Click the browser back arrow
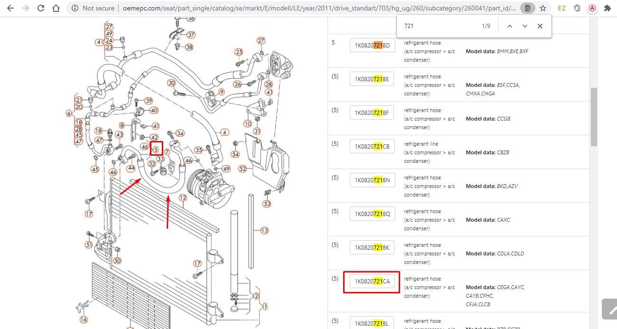The width and height of the screenshot is (617, 329). (10, 8)
